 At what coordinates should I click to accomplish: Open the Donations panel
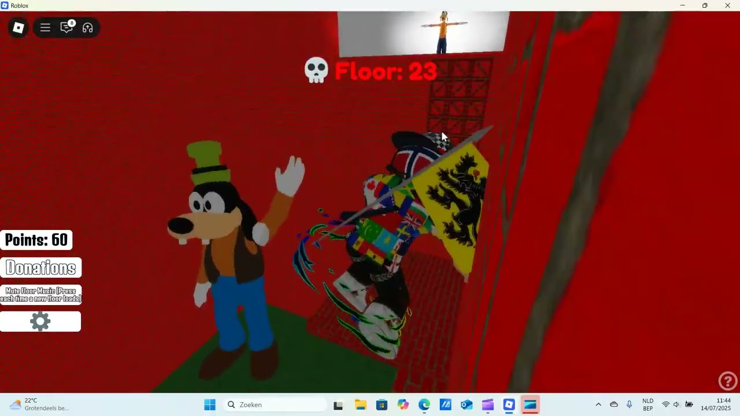(x=40, y=268)
